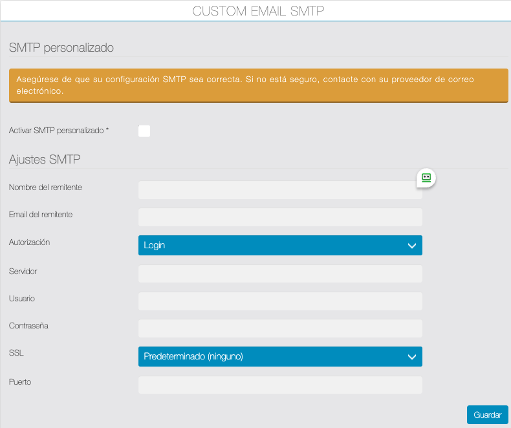Viewport: 511px width, 428px height.
Task: Focus the Nombre del remitente input field
Action: click(x=280, y=190)
